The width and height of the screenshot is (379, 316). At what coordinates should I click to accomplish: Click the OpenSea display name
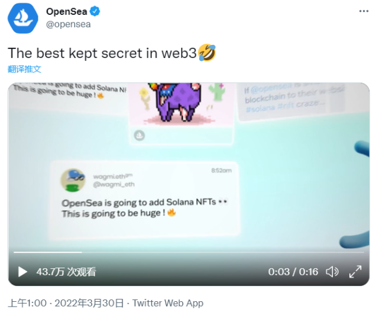point(66,11)
